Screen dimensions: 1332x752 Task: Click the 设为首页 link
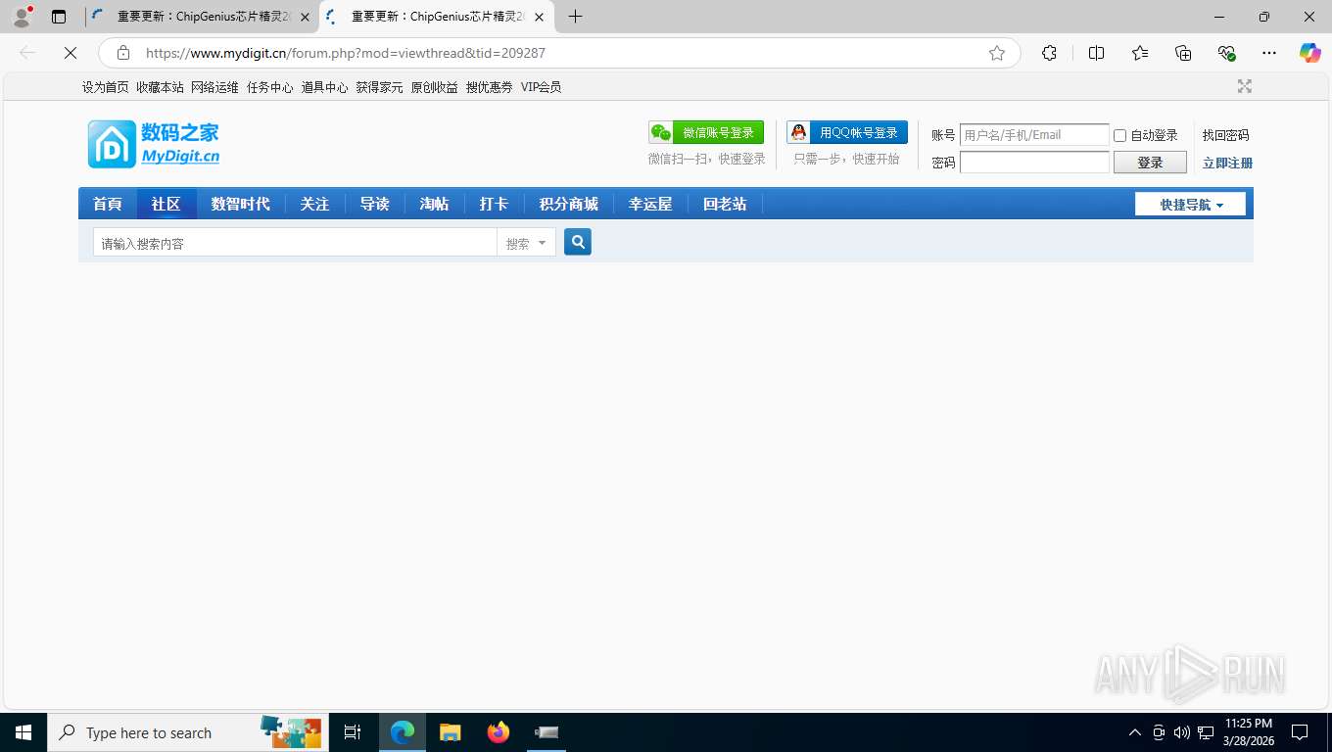click(x=106, y=87)
